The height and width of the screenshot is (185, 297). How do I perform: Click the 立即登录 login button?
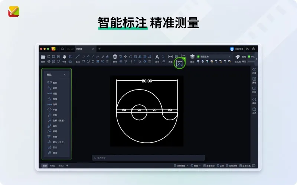tap(236, 49)
